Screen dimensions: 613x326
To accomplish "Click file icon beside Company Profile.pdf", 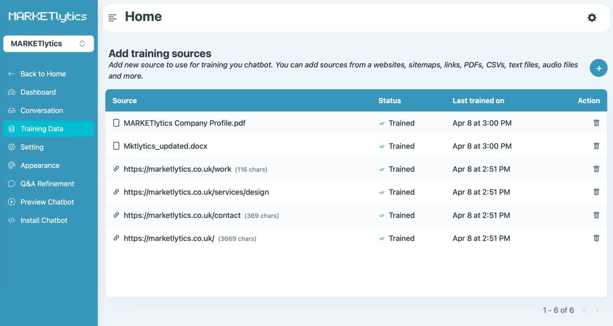I will (x=116, y=123).
